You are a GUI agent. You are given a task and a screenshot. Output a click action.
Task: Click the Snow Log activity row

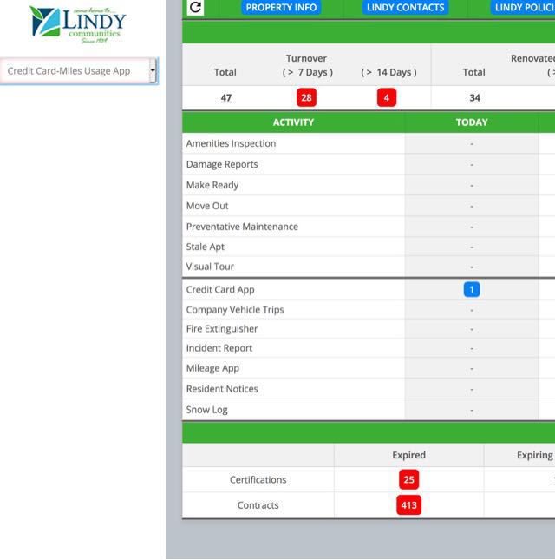[206, 410]
